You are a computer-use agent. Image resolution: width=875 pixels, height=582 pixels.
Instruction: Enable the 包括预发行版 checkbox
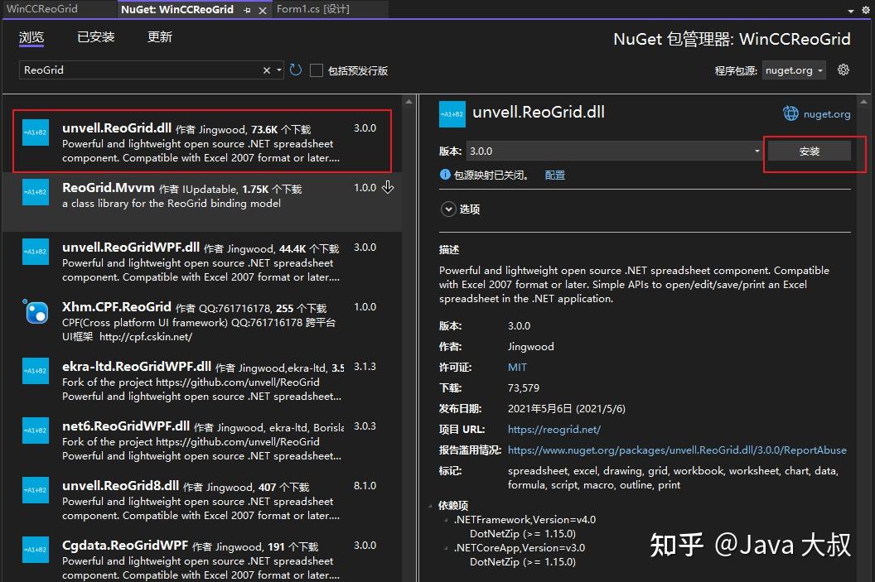click(317, 70)
